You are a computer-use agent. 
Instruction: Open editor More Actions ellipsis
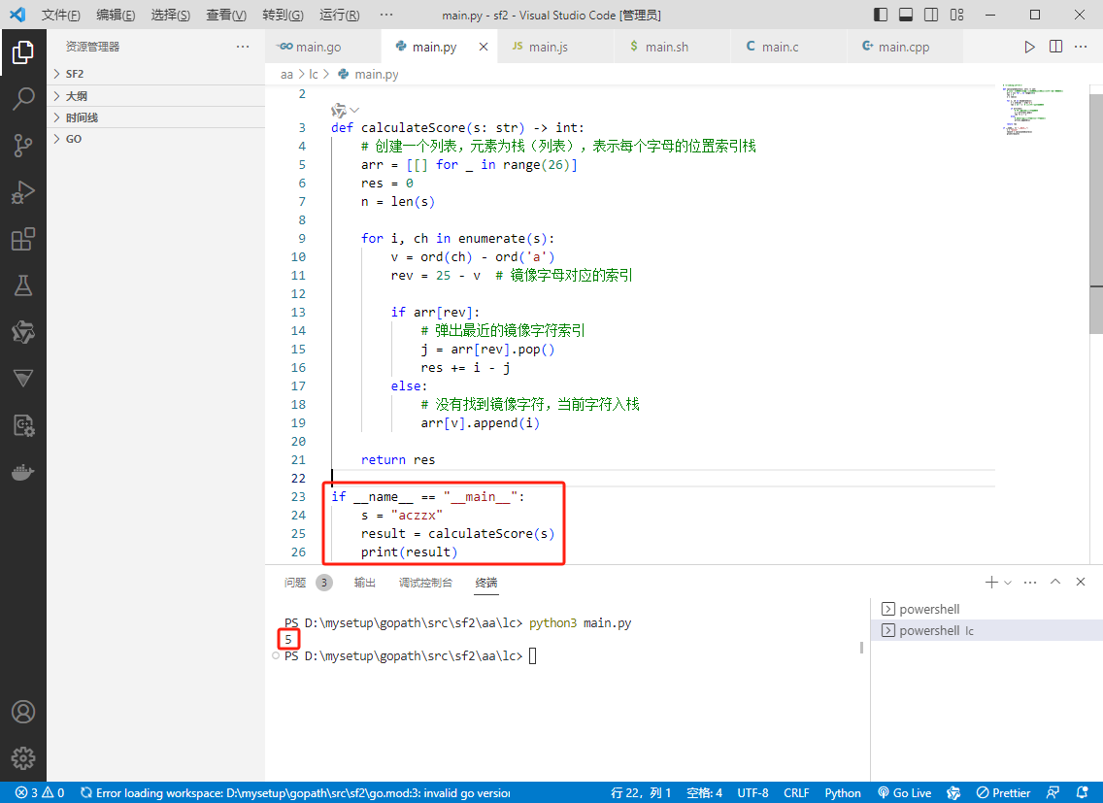(x=1081, y=47)
